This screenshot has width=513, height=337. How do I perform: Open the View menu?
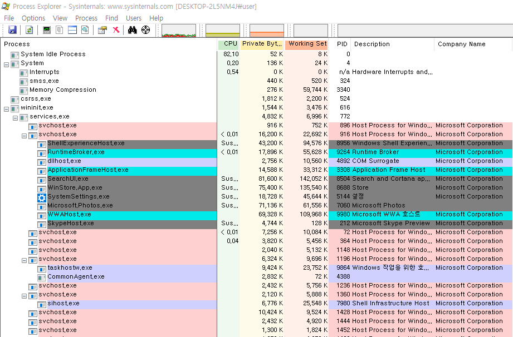click(x=60, y=18)
